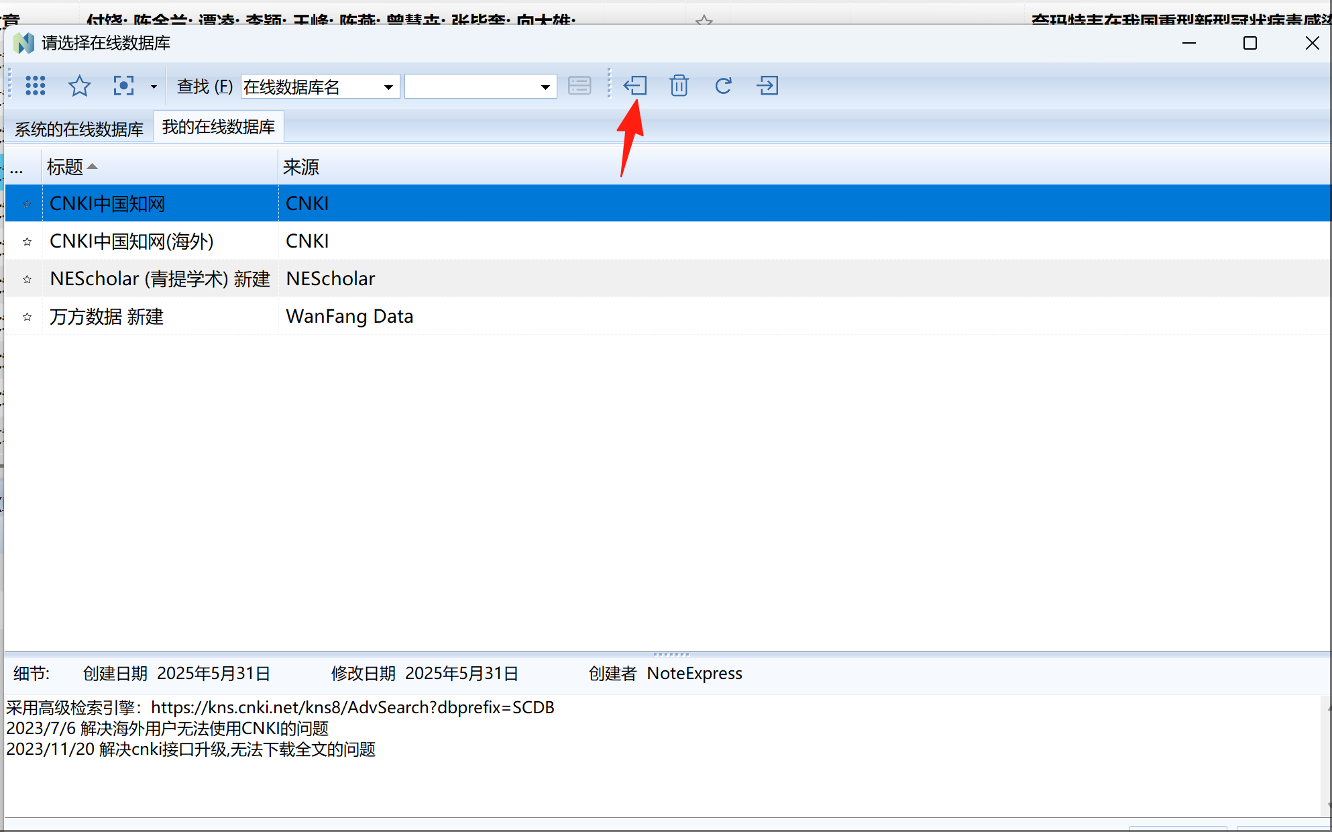Click the 2023/7/6 note line
This screenshot has height=832, width=1332.
[167, 728]
